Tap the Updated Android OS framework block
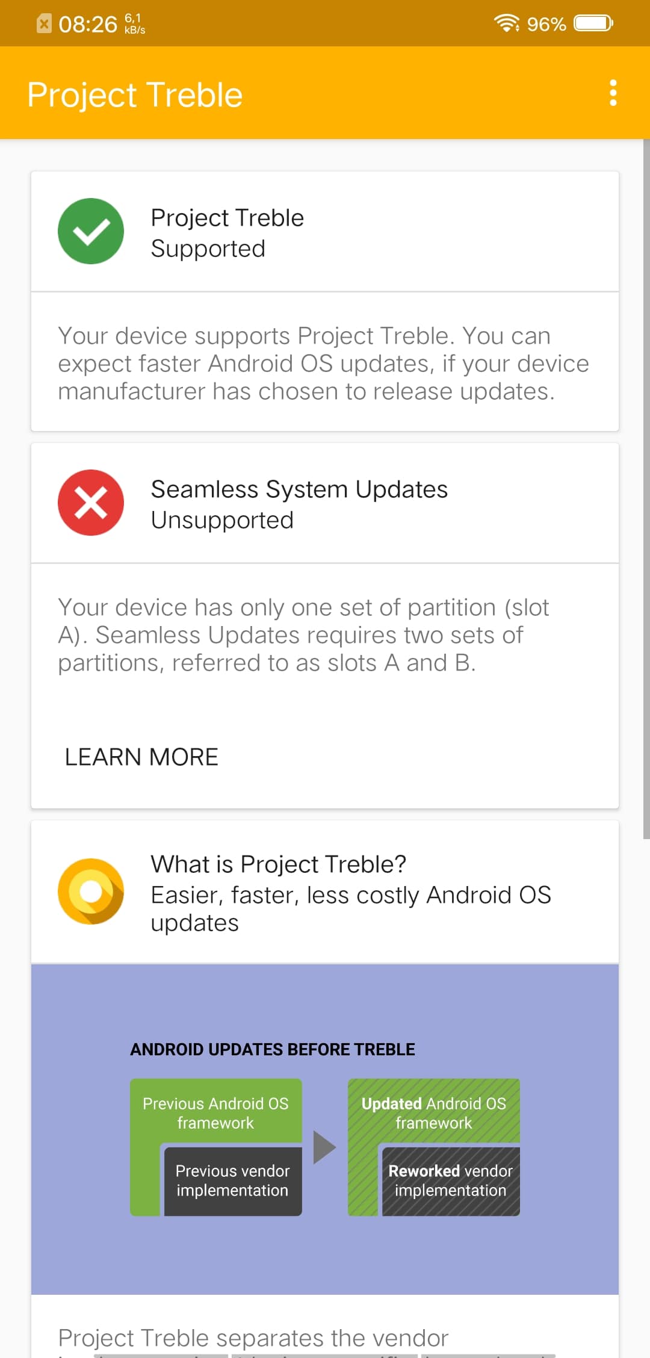This screenshot has height=1358, width=650. tap(434, 1112)
